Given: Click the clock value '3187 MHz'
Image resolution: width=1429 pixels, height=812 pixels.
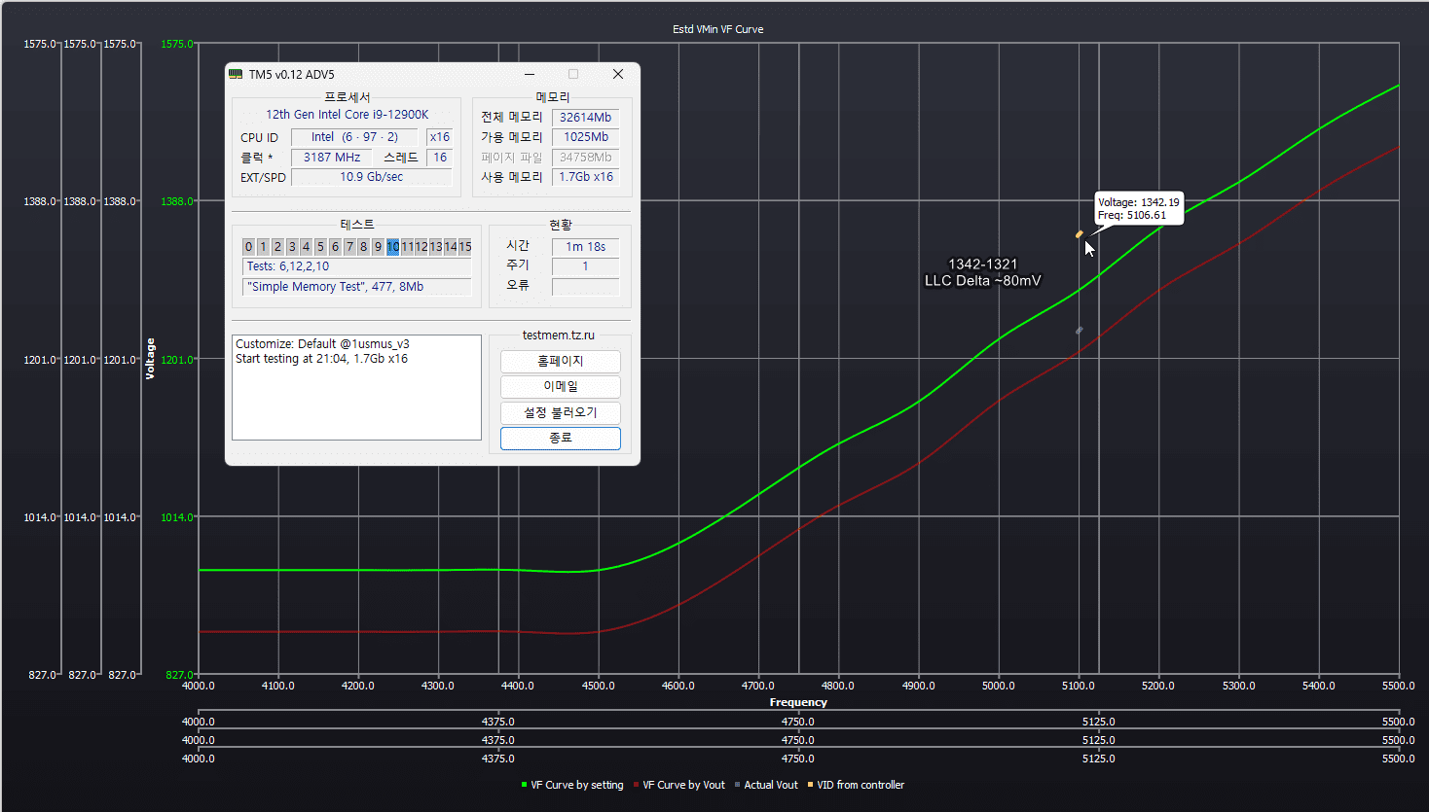Looking at the screenshot, I should point(332,158).
